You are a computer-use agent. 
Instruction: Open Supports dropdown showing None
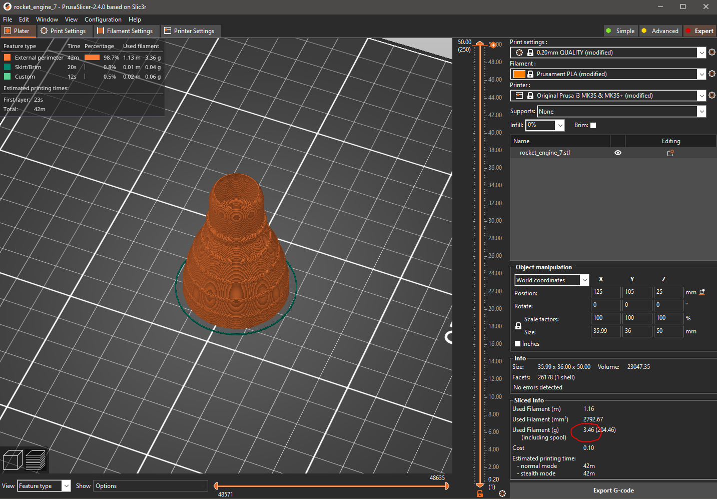pyautogui.click(x=621, y=112)
